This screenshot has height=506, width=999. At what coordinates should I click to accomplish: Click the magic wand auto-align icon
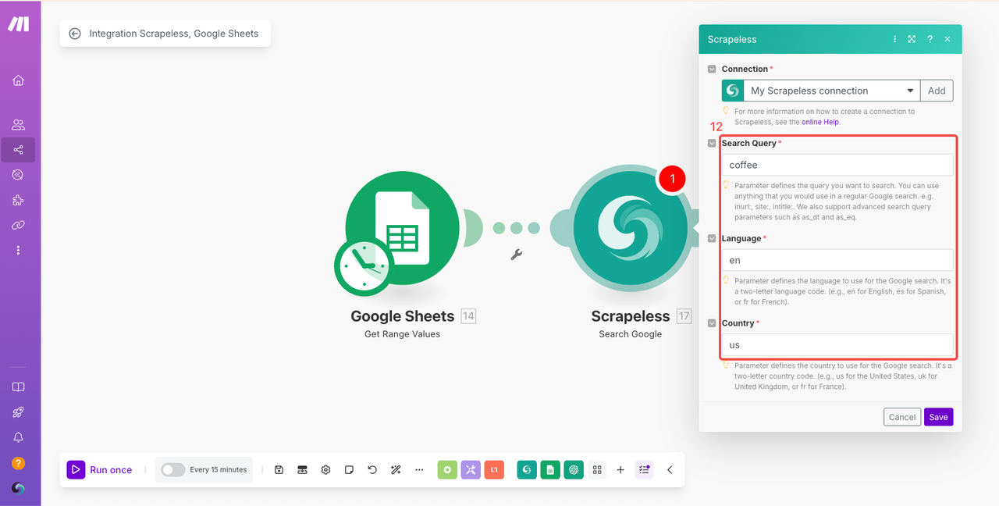(x=396, y=470)
